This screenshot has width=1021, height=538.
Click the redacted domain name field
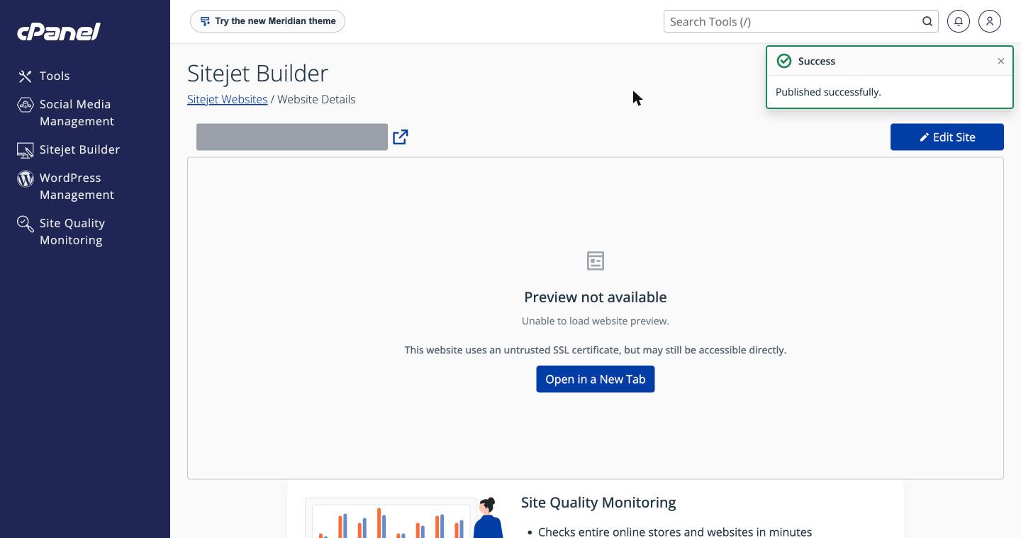[x=292, y=137]
